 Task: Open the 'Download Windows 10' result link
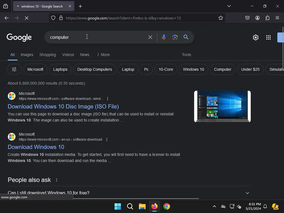coord(36,147)
